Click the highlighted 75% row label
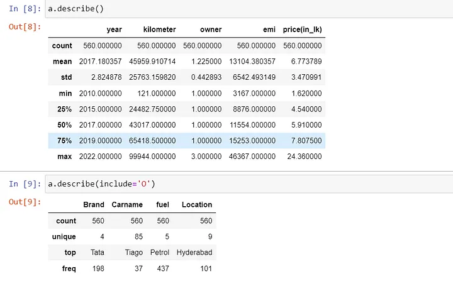Screen dimensions: 453x281 click(x=64, y=141)
